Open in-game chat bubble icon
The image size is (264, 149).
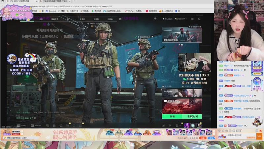tap(48, 125)
